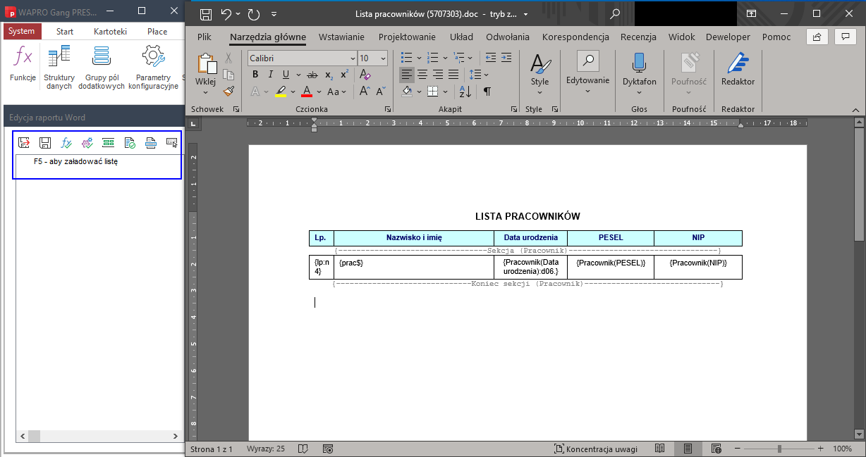The height and width of the screenshot is (457, 866).
Task: Click the Share button at ribbon right
Action: point(817,37)
